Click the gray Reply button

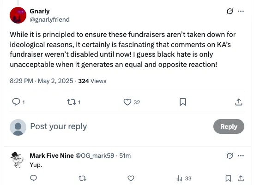click(229, 126)
